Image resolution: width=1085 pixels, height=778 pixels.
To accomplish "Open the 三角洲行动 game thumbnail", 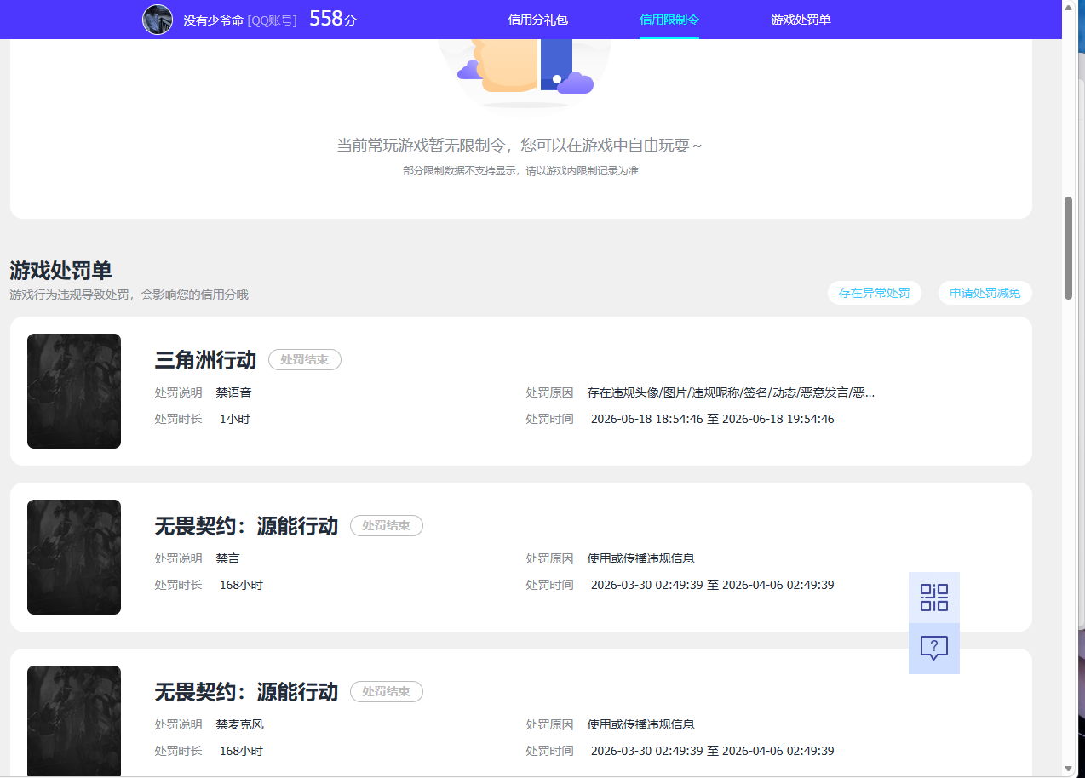I will point(74,391).
